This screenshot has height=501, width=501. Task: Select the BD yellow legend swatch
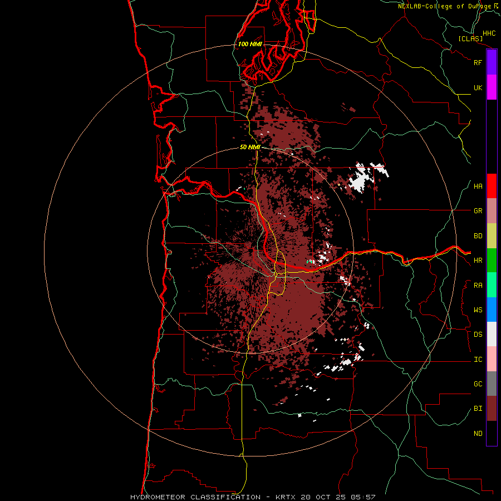[492, 236]
